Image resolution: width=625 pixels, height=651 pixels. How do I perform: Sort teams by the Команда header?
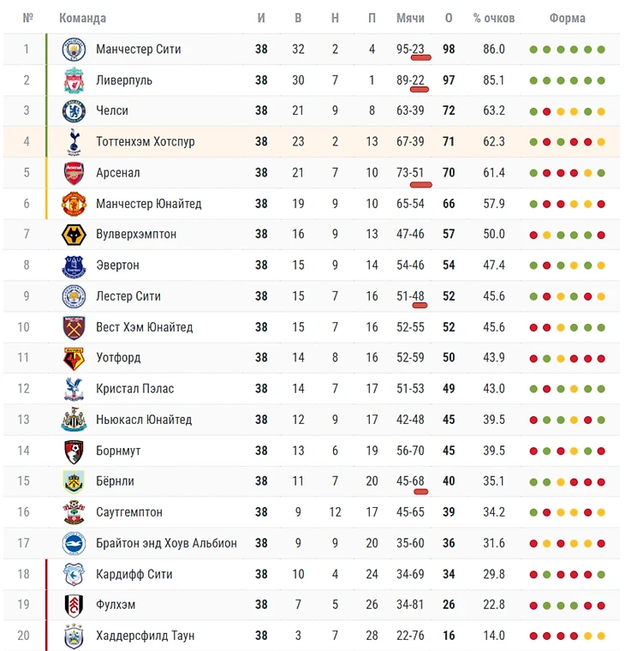click(82, 18)
